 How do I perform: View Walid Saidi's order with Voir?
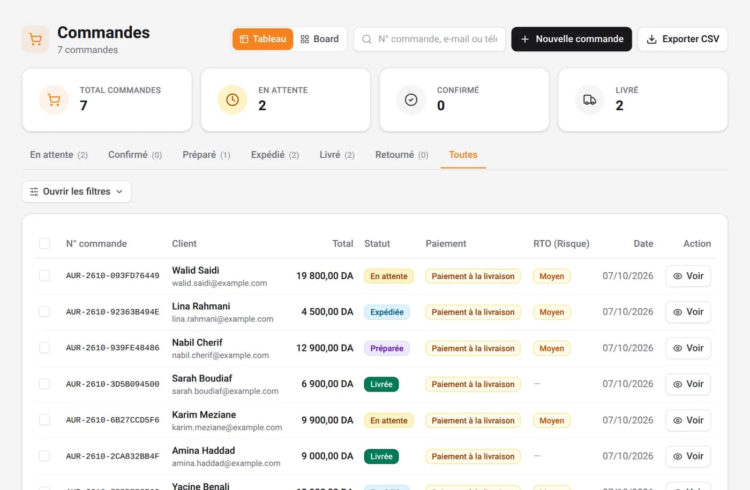point(688,276)
